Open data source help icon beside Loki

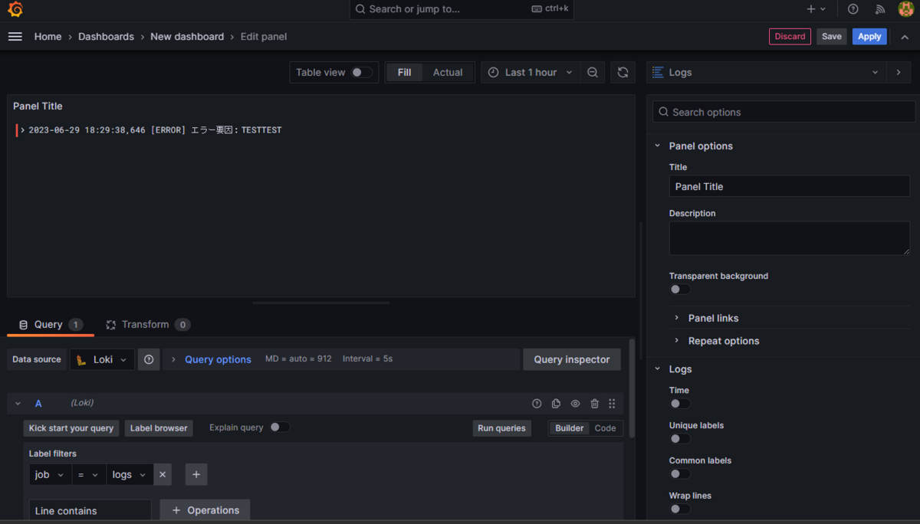click(149, 359)
